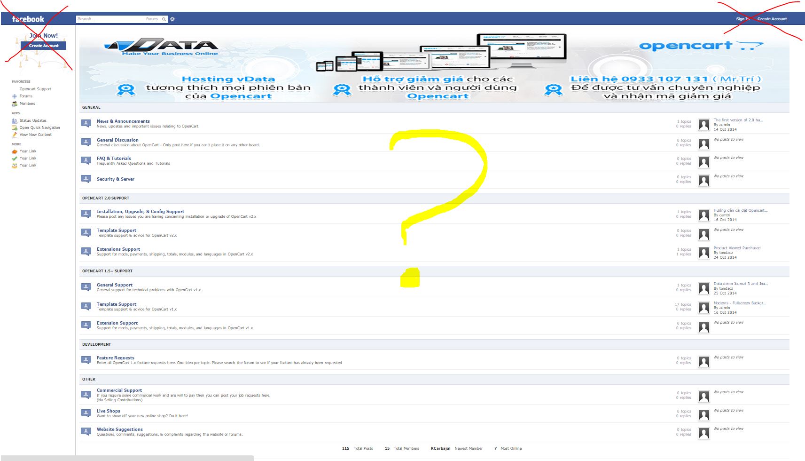Open last post 'The first version of 2.0 ha...'
Viewport: 805px width, 461px height.
(x=738, y=120)
